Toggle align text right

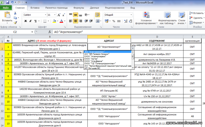81,21
